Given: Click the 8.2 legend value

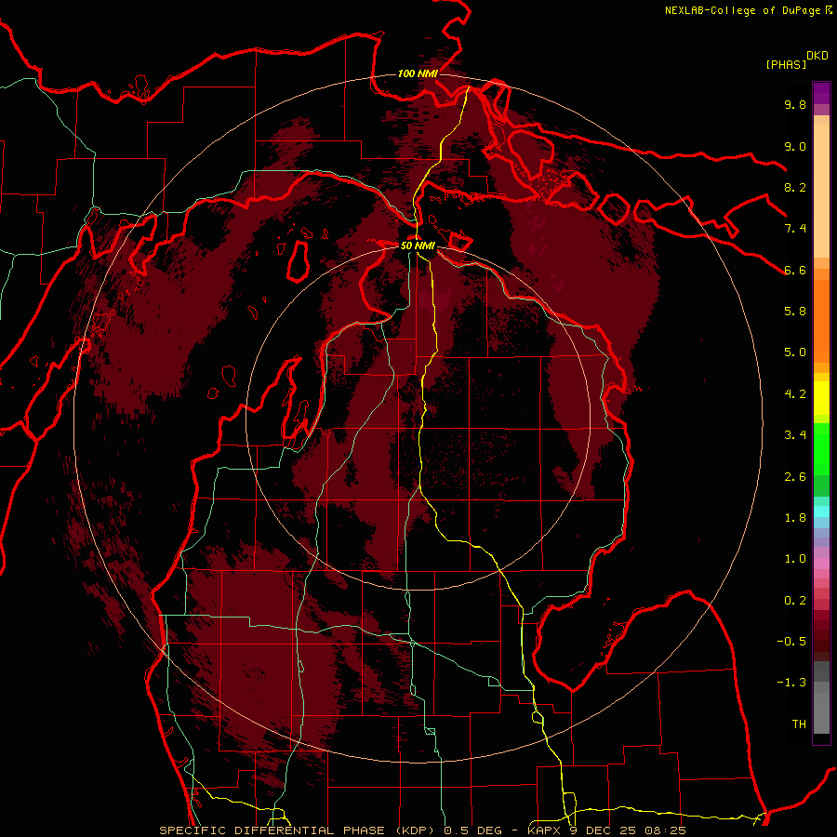Looking at the screenshot, I should pyautogui.click(x=795, y=187).
